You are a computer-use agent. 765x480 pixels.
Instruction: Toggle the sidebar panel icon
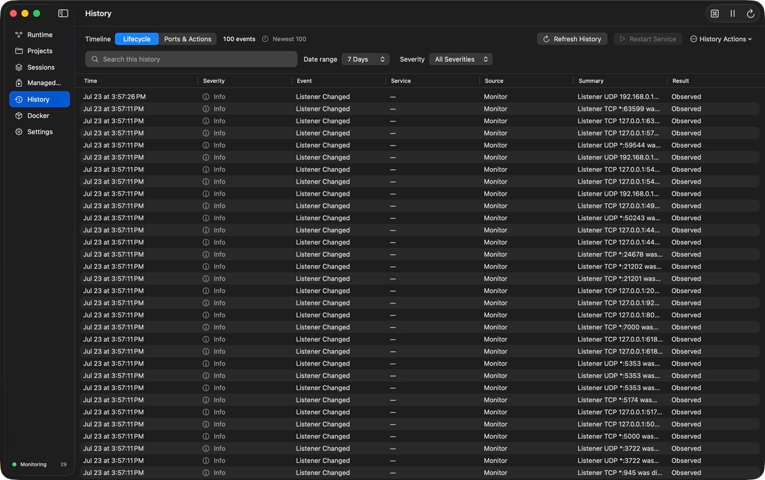63,13
